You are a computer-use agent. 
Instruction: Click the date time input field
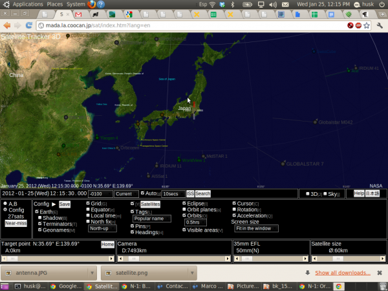(44, 193)
